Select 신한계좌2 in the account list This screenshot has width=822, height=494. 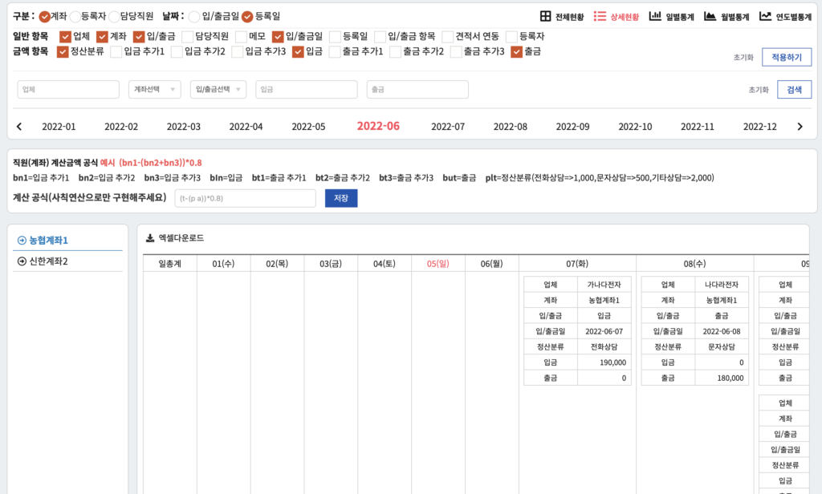48,261
